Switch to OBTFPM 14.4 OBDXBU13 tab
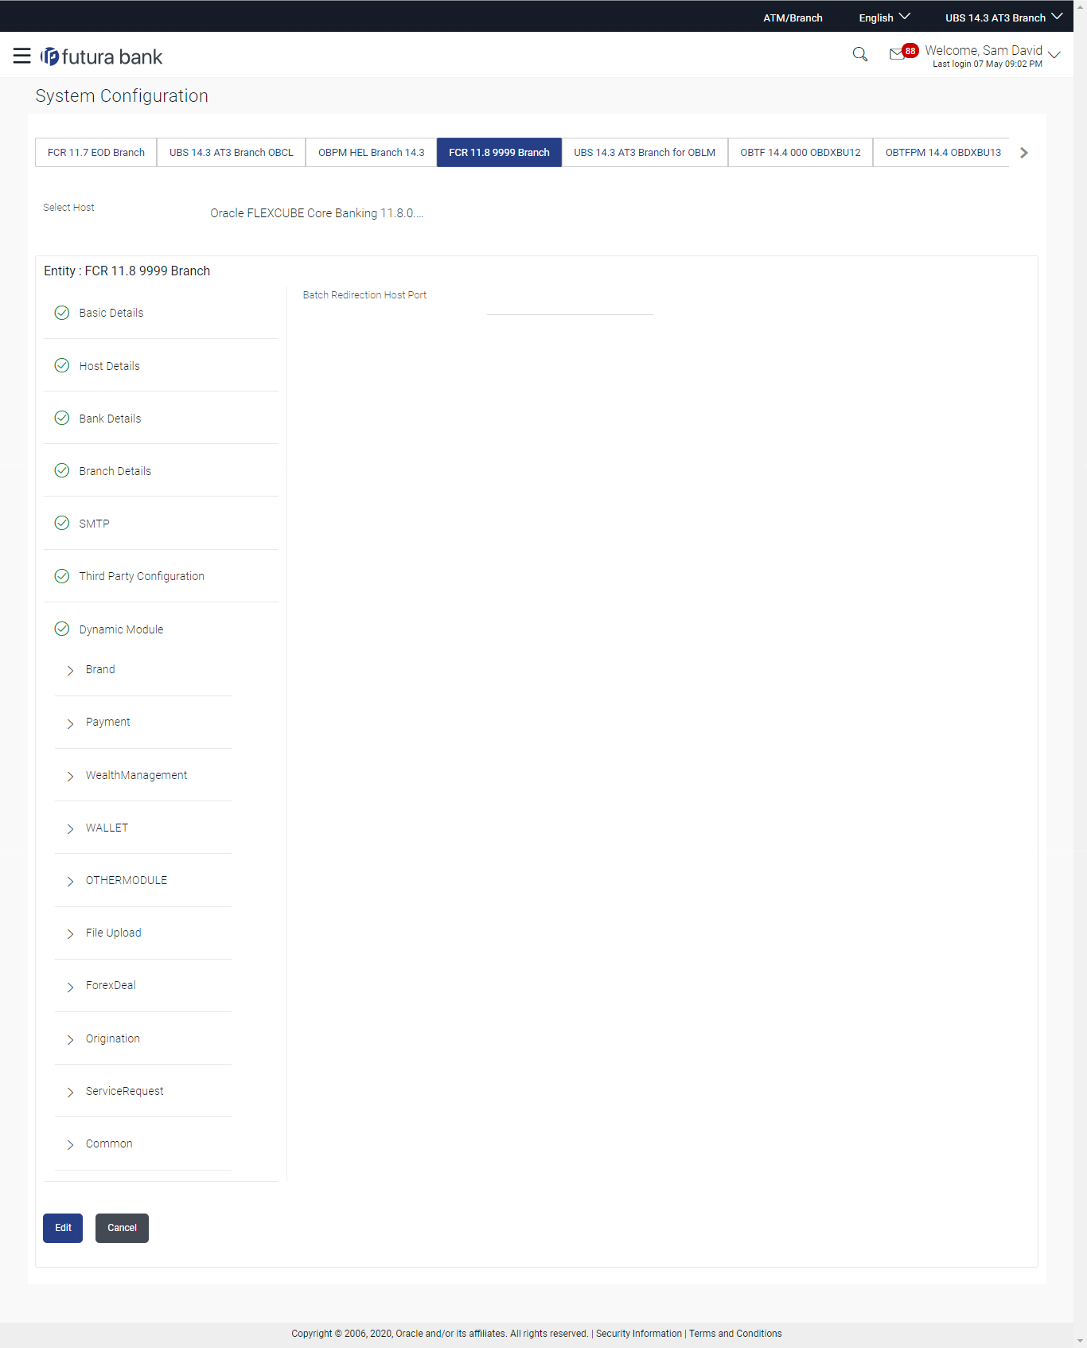 click(x=943, y=152)
